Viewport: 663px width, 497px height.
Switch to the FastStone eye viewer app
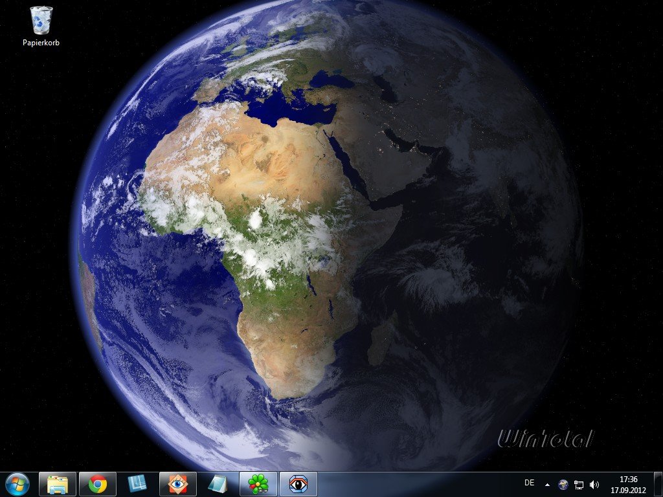click(177, 484)
